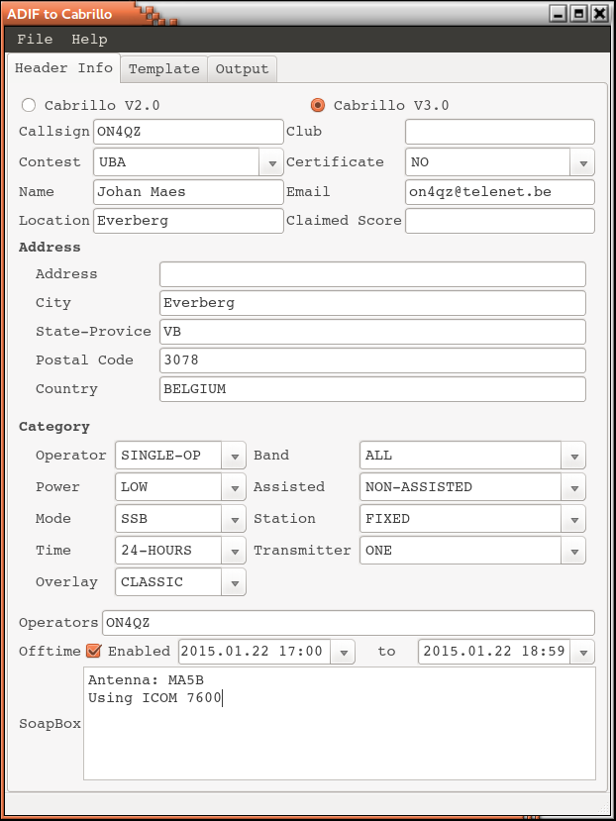The image size is (616, 821).
Task: Maximize the ADIF to Cabrillo window
Action: 578,13
